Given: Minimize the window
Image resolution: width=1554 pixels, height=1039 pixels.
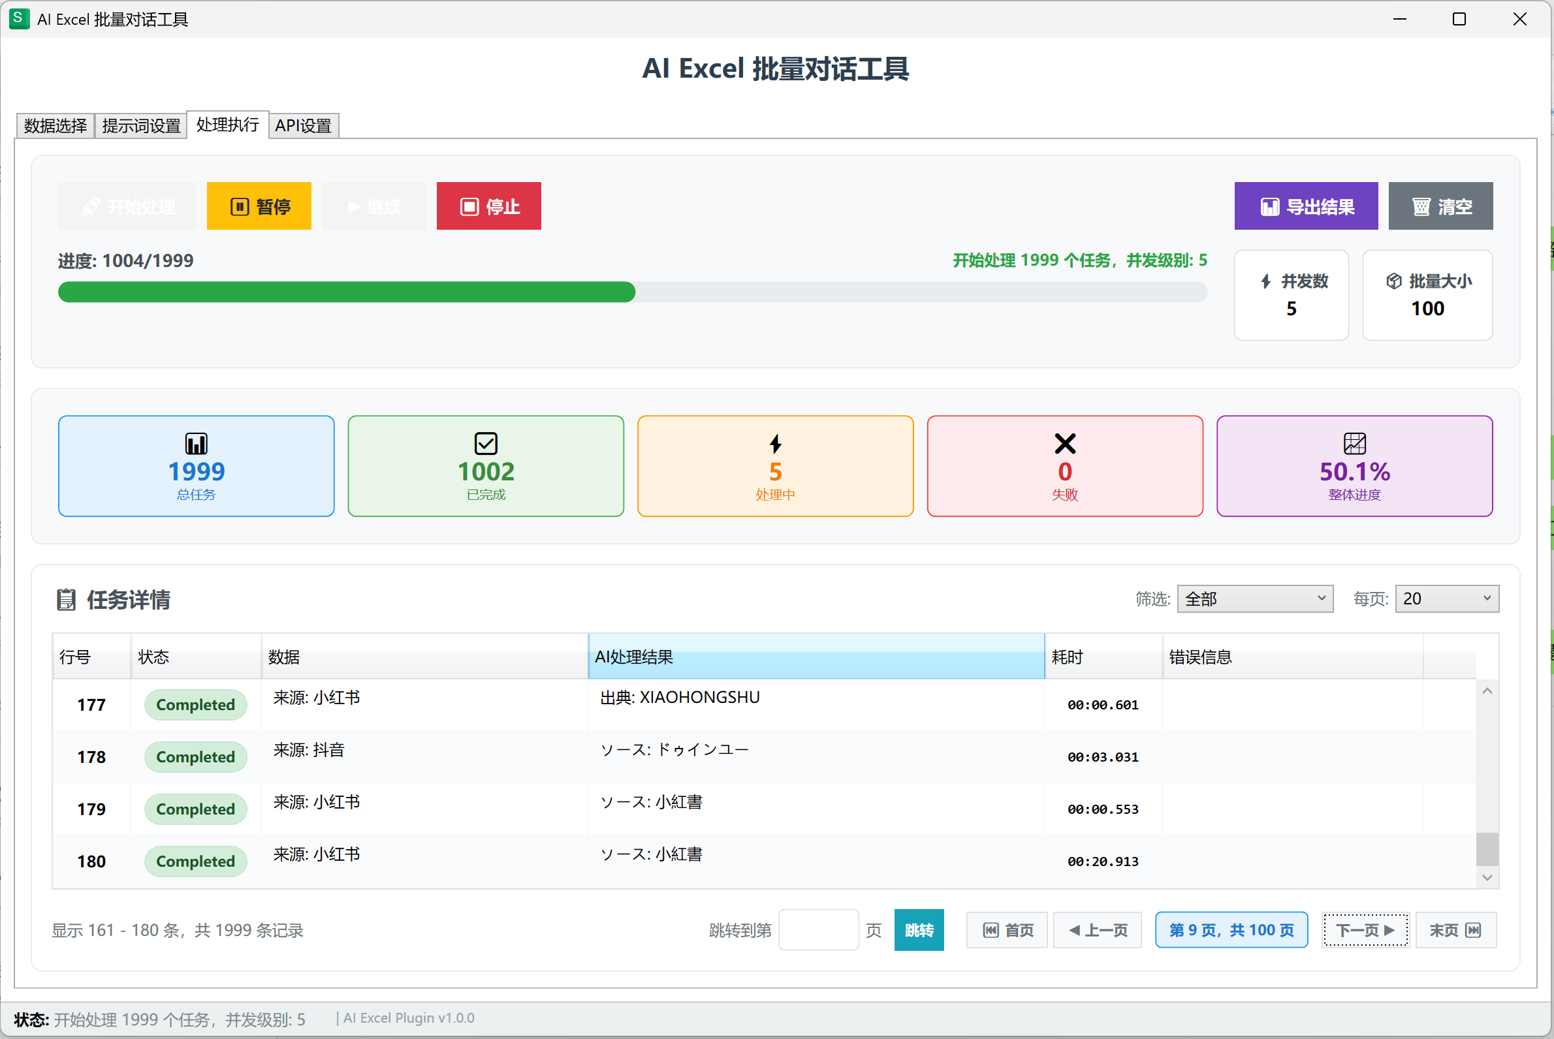Looking at the screenshot, I should click(x=1399, y=18).
